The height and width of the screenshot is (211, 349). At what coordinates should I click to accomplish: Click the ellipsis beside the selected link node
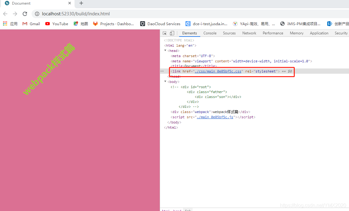162,71
